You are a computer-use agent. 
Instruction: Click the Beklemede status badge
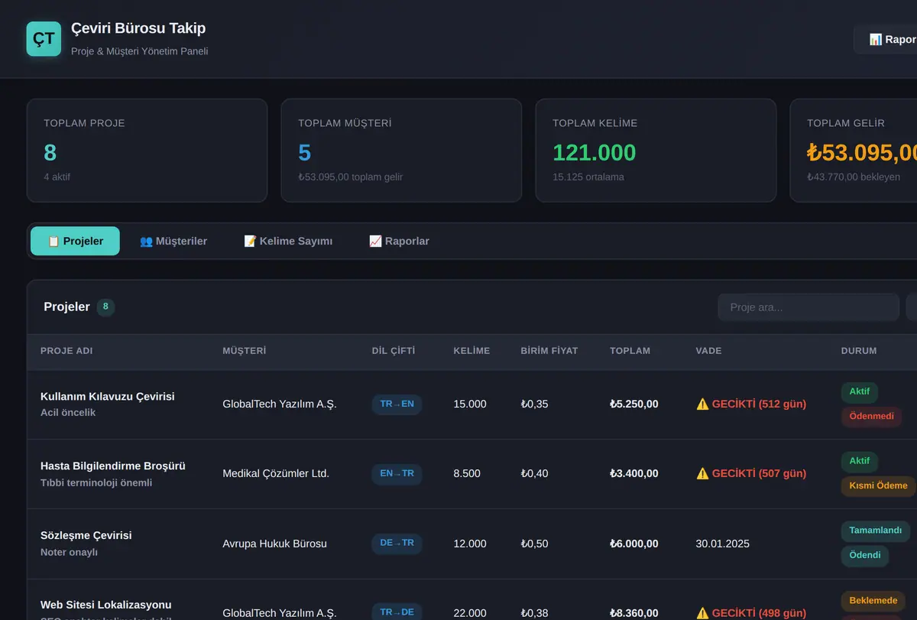pyautogui.click(x=873, y=600)
